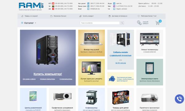Follow the Купить компьютер! link
185x111 pixels.
[48, 74]
